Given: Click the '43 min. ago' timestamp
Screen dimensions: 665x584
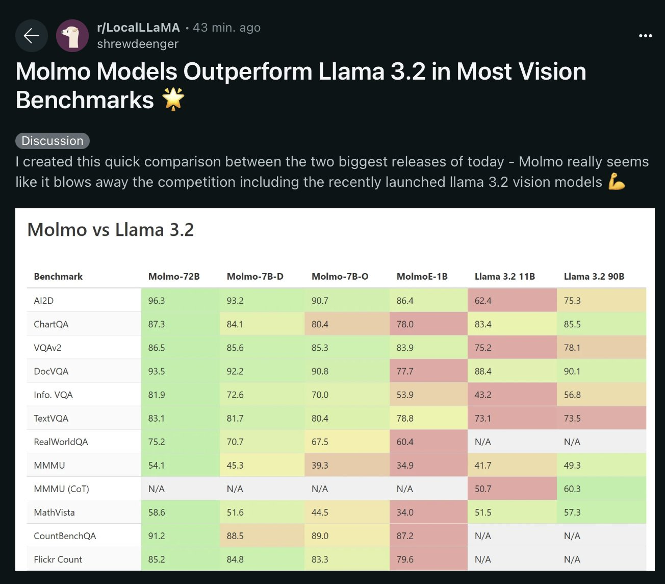Looking at the screenshot, I should click(x=226, y=28).
